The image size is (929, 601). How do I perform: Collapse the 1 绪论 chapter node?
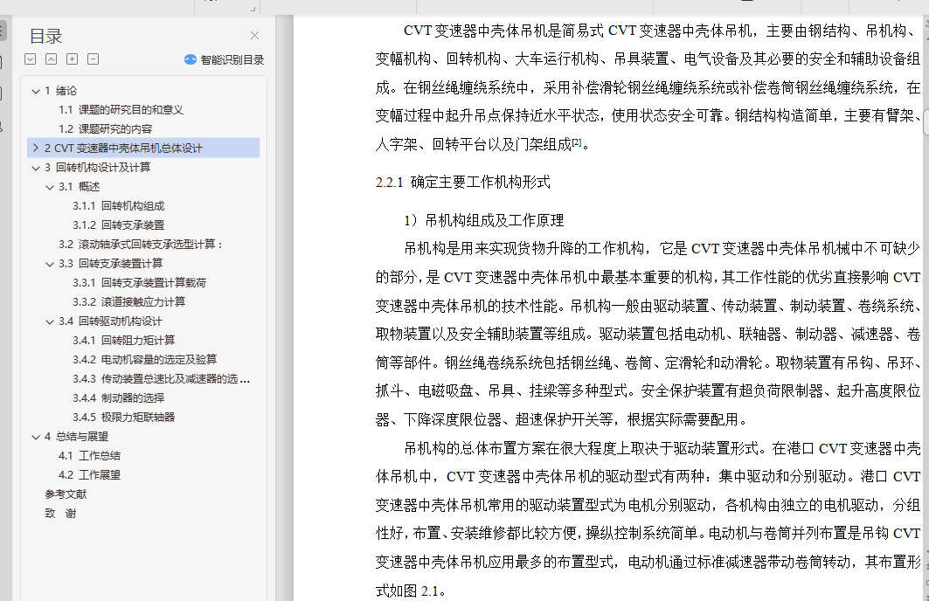tap(36, 91)
